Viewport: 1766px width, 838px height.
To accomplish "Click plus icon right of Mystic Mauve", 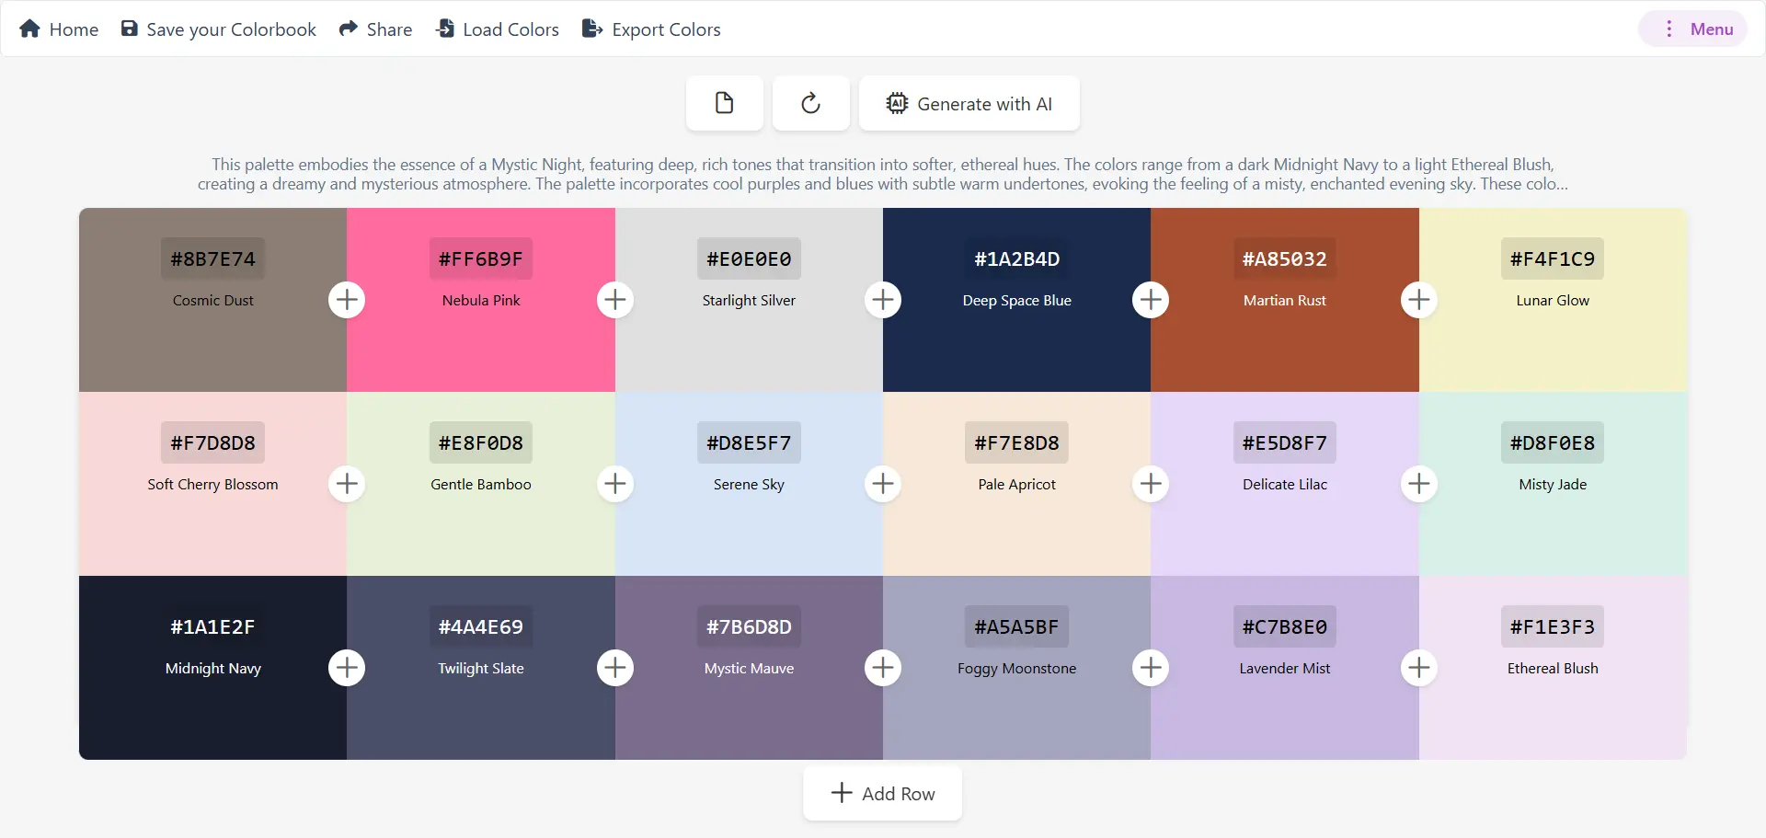I will (x=883, y=668).
